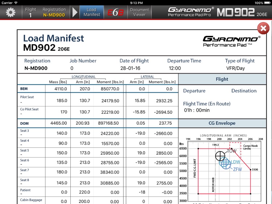This screenshot has width=272, height=204.
Task: Tap the Load Manifest heading
Action: [x=54, y=38]
